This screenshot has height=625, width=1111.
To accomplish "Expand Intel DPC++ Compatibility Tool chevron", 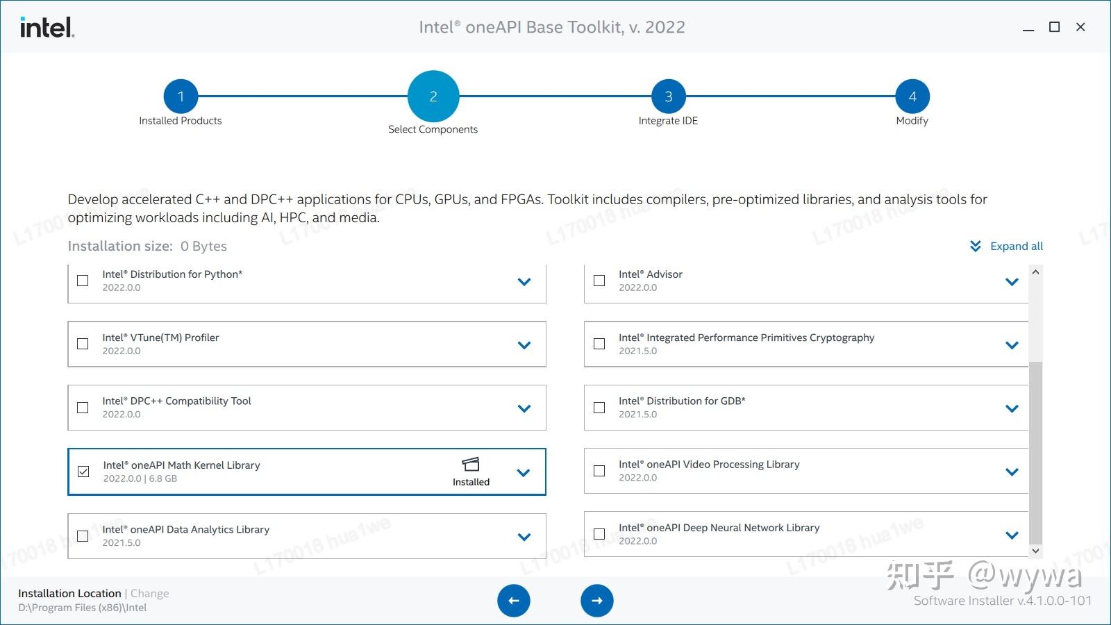I will (524, 408).
